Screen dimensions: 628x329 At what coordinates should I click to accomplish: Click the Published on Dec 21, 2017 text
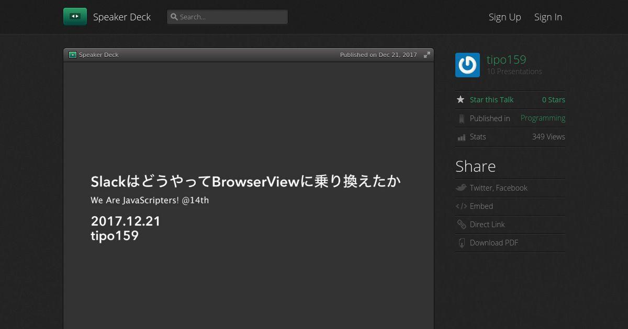[378, 55]
